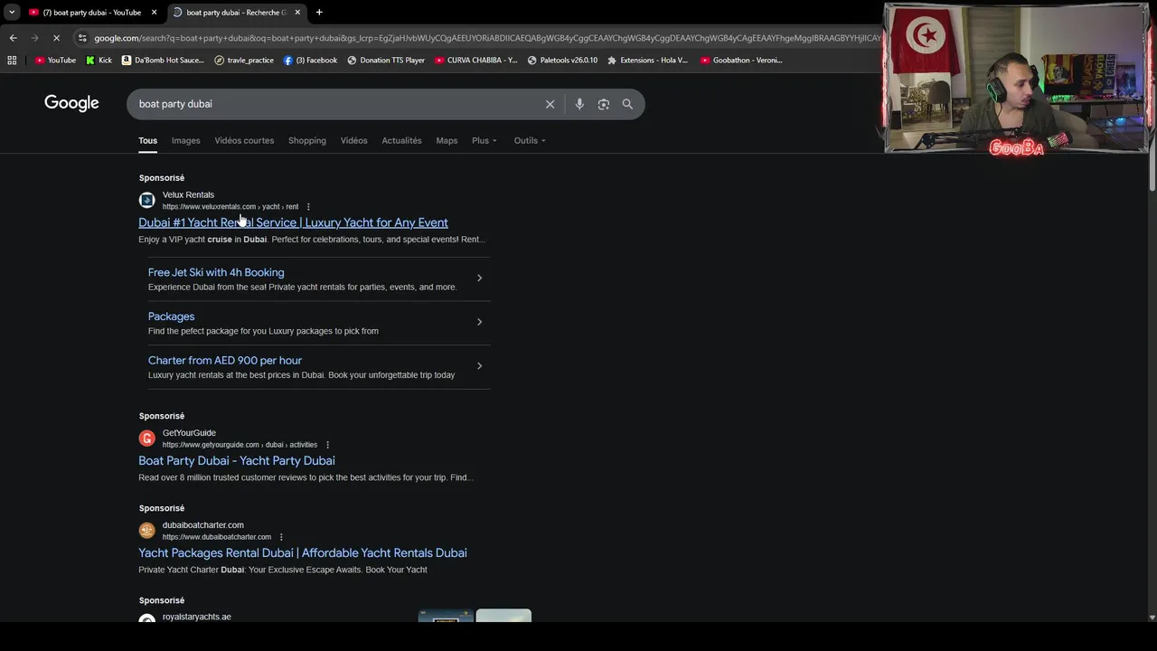The image size is (1157, 651).
Task: Submit search with the magnifier icon
Action: click(x=627, y=104)
